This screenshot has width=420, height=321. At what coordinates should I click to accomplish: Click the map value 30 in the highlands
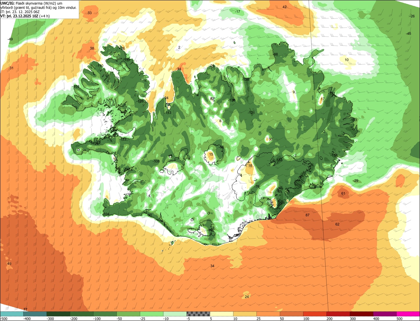coord(271,139)
